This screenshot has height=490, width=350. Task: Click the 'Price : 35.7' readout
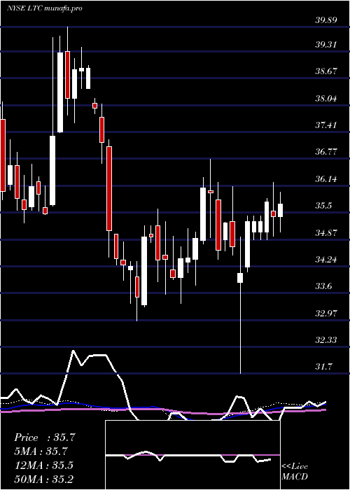[x=45, y=437]
